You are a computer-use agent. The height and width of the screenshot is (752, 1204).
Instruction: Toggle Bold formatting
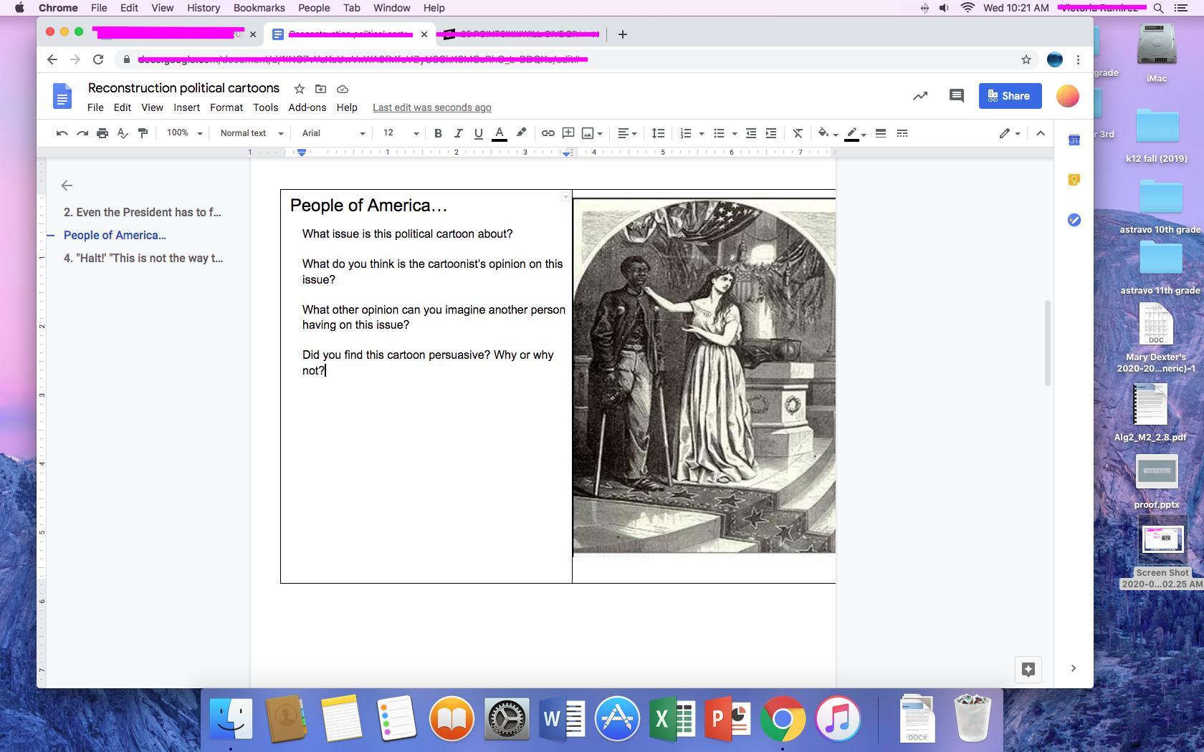438,133
